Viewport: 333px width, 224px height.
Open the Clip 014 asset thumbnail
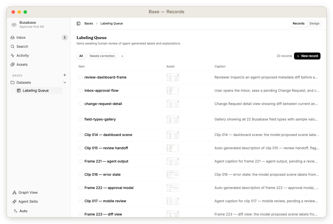click(173, 135)
